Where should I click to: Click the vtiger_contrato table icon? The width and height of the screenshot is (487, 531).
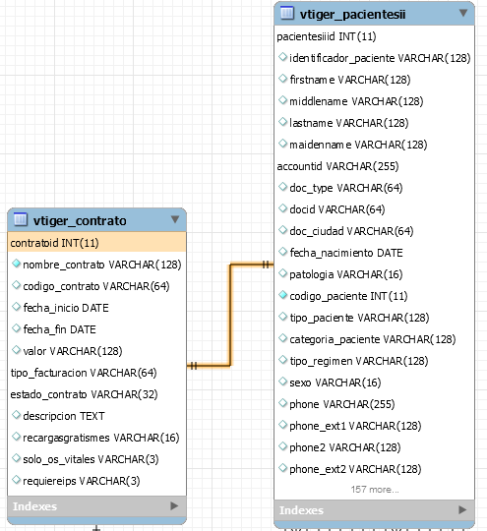(20, 219)
